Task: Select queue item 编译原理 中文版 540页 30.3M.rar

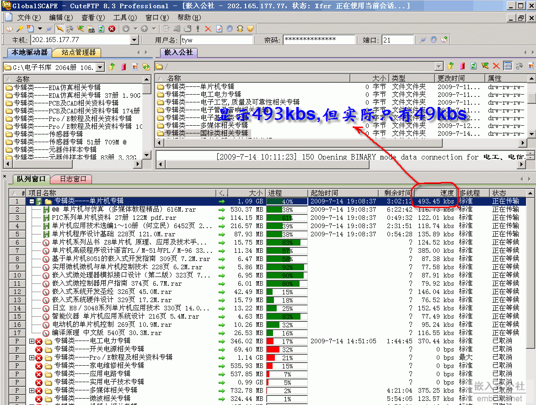Action: (107, 332)
